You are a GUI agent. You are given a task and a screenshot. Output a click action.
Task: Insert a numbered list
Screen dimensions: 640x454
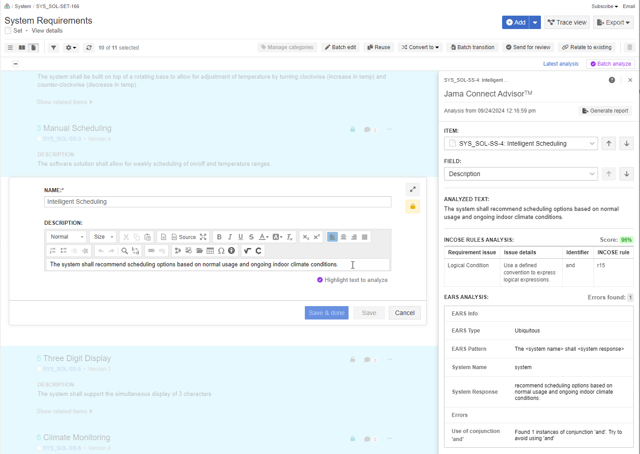tap(53, 251)
